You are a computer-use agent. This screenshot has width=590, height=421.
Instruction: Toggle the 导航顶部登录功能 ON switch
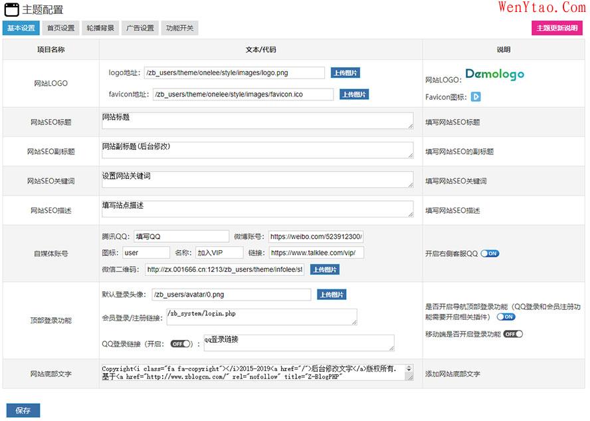[506, 317]
